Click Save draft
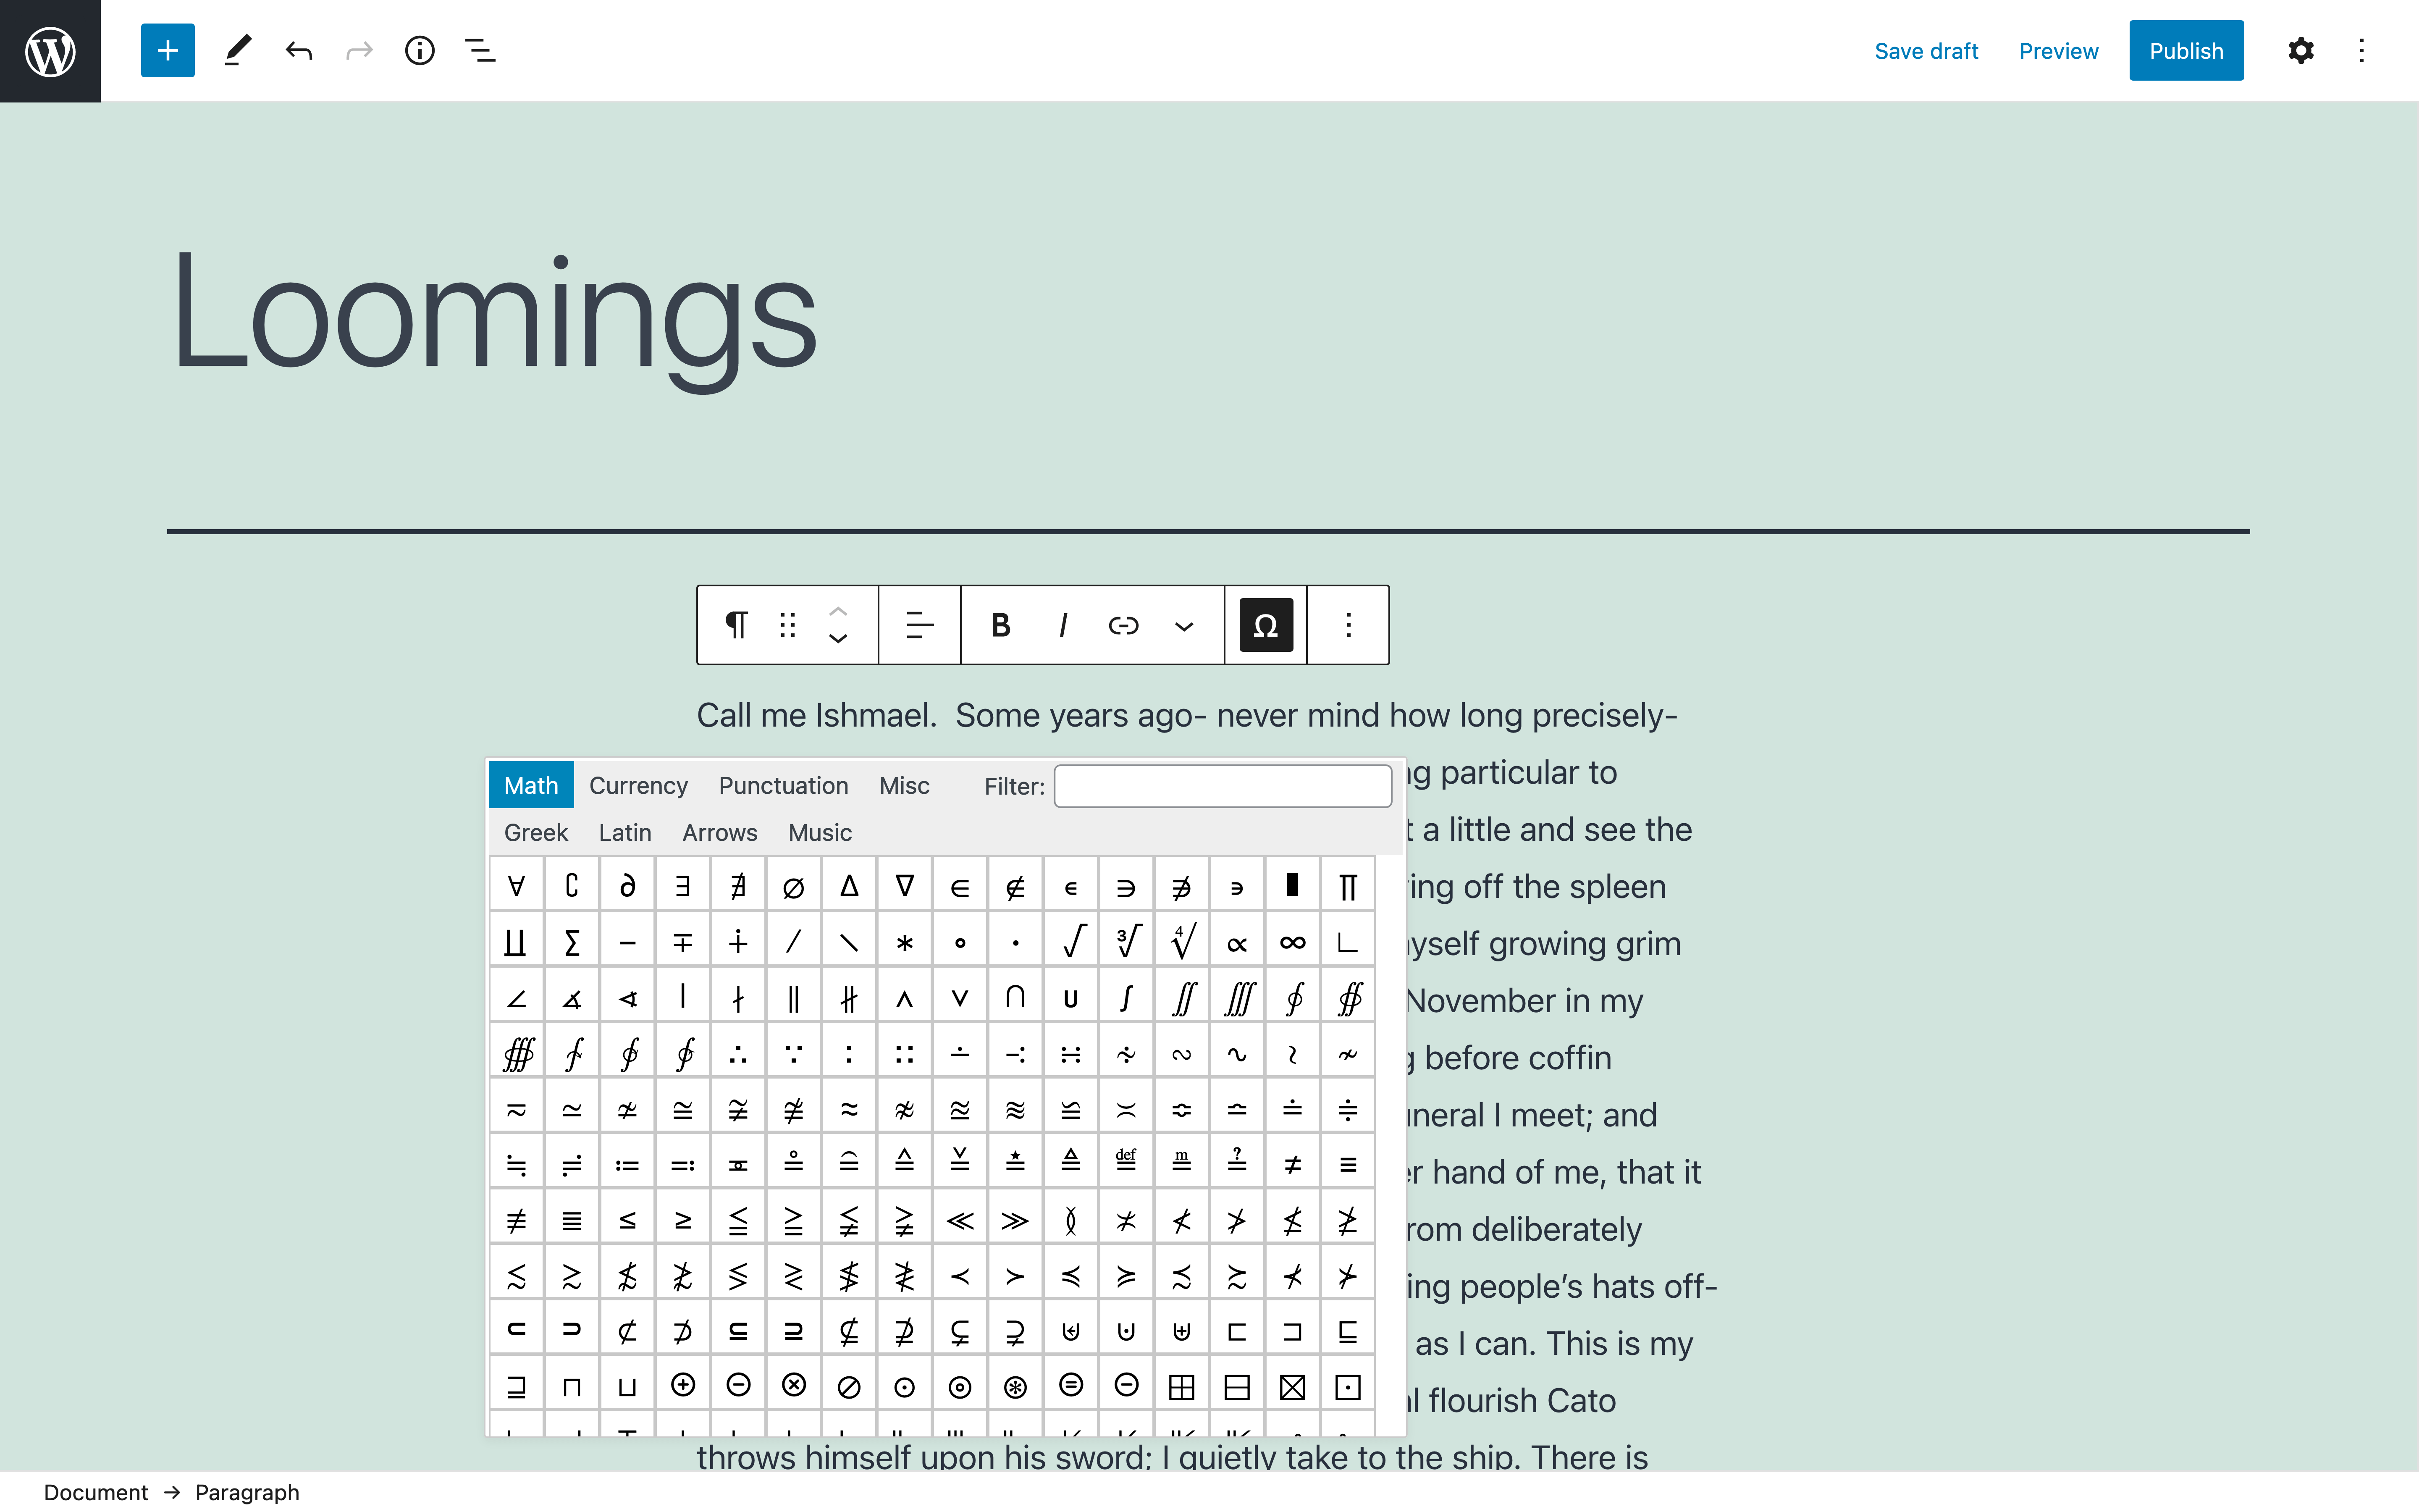 pyautogui.click(x=1925, y=51)
